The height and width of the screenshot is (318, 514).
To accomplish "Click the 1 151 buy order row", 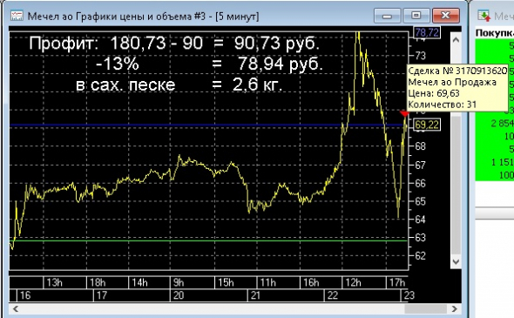I will point(495,162).
